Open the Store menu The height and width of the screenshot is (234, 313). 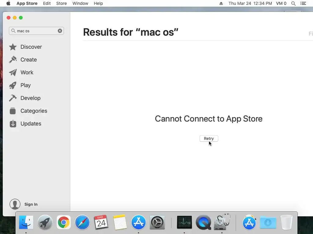(x=61, y=3)
